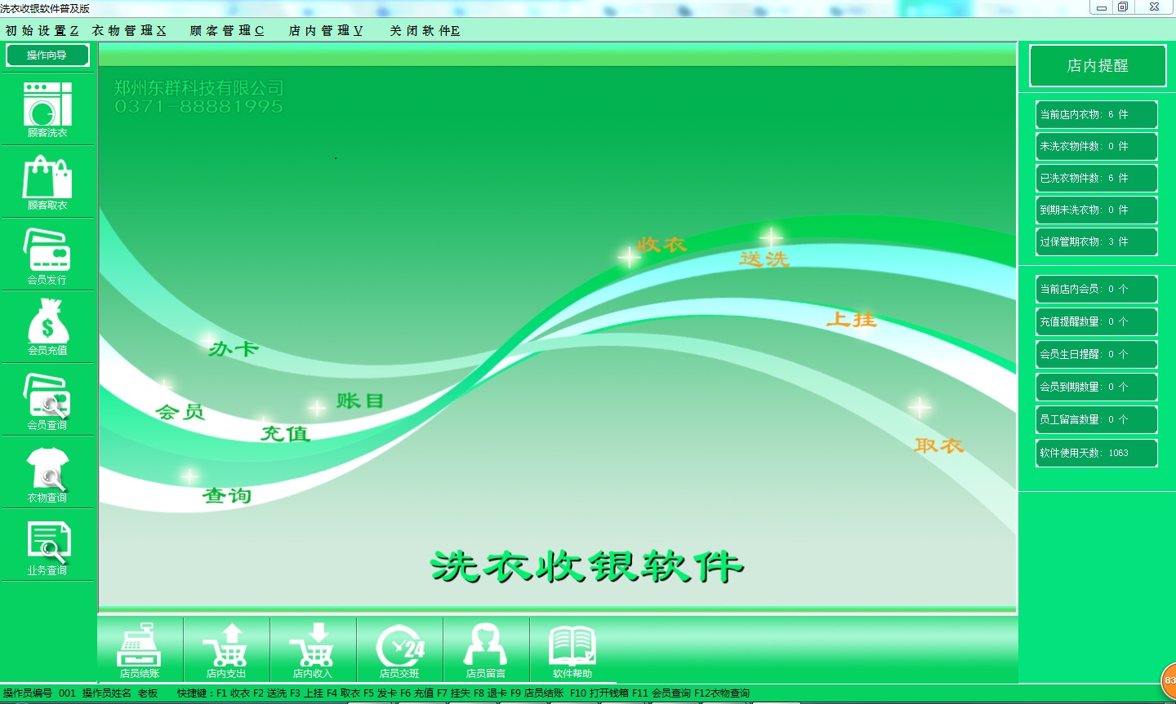Click the 员工留言数量 reminder button
1176x704 pixels.
(1097, 419)
